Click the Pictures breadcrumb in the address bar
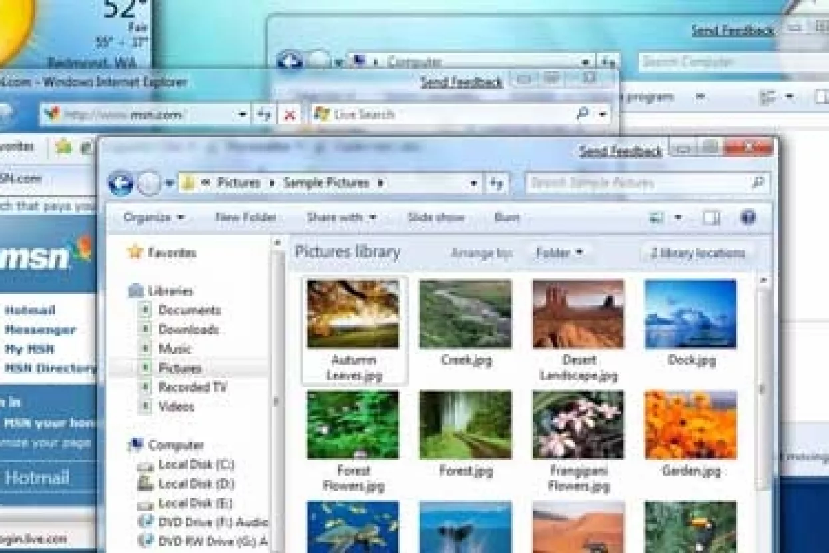 click(x=238, y=183)
